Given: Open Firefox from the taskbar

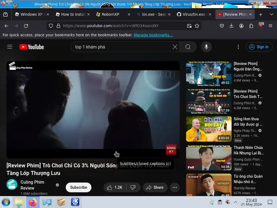Looking at the screenshot, I should coord(33,202).
